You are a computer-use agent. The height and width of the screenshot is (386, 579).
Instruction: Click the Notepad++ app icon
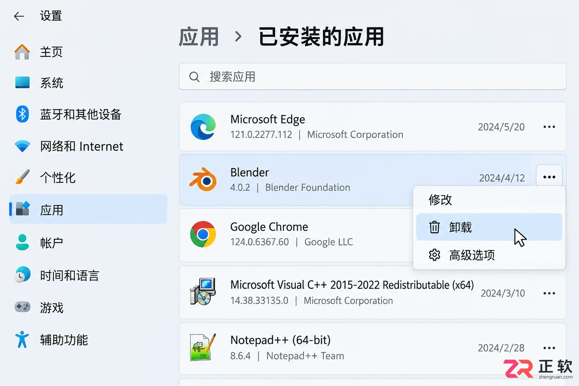[x=203, y=347]
